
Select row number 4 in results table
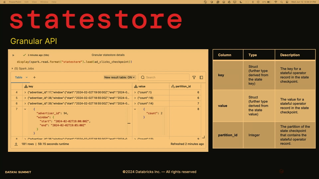pyautogui.click(x=17, y=92)
